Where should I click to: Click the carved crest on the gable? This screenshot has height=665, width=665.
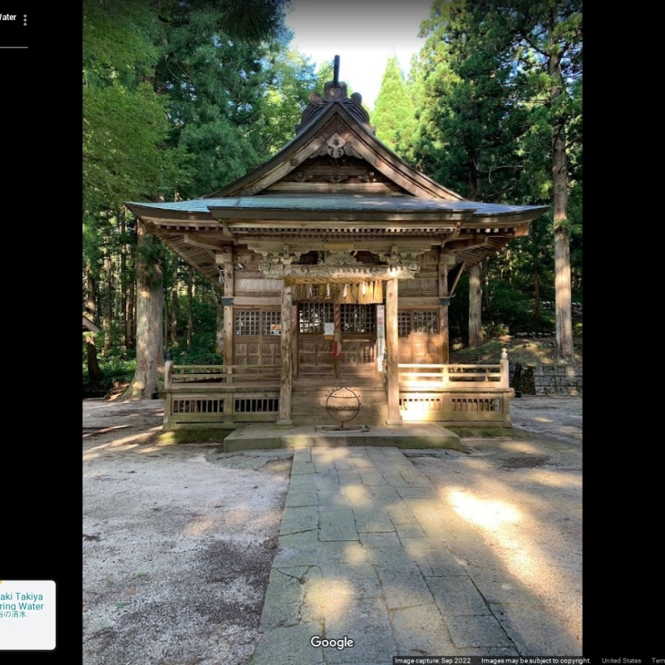[x=336, y=145]
